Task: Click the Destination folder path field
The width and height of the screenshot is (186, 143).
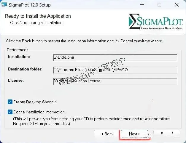Action: pyautogui.click(x=115, y=70)
